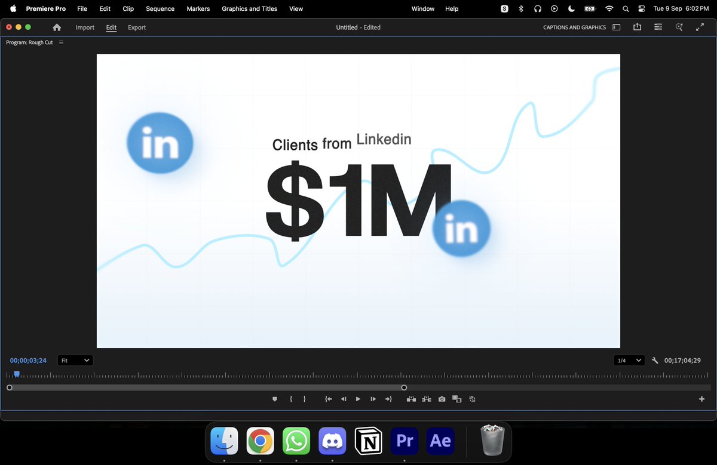Click the left handle of zoom scroll bar
This screenshot has width=717, height=465.
[x=10, y=387]
